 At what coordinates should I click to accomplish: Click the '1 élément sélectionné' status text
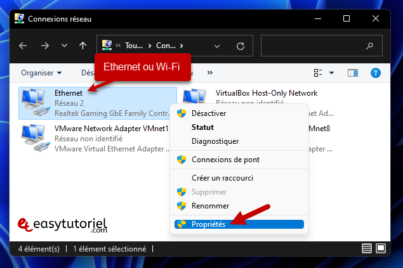(110, 249)
